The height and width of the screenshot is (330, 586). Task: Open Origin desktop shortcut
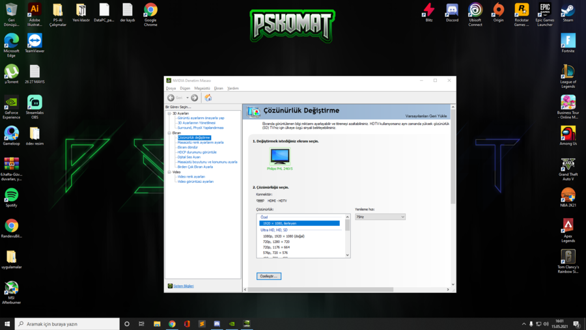tap(499, 13)
